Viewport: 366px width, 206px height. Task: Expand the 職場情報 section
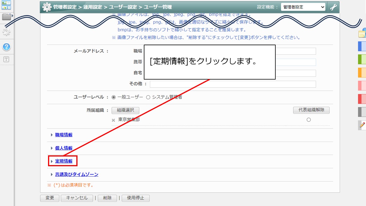tap(63, 134)
